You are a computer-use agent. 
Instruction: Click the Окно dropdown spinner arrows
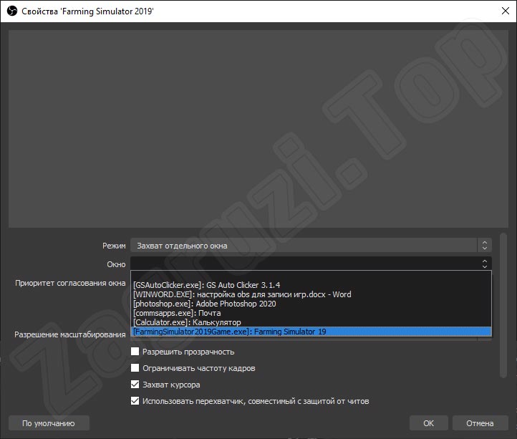pyautogui.click(x=484, y=264)
